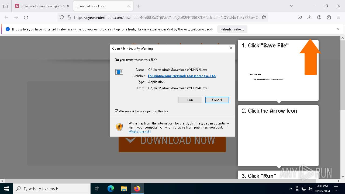345x194 pixels.
Task: Open the Firefox application hamburger menu
Action: click(x=339, y=17)
